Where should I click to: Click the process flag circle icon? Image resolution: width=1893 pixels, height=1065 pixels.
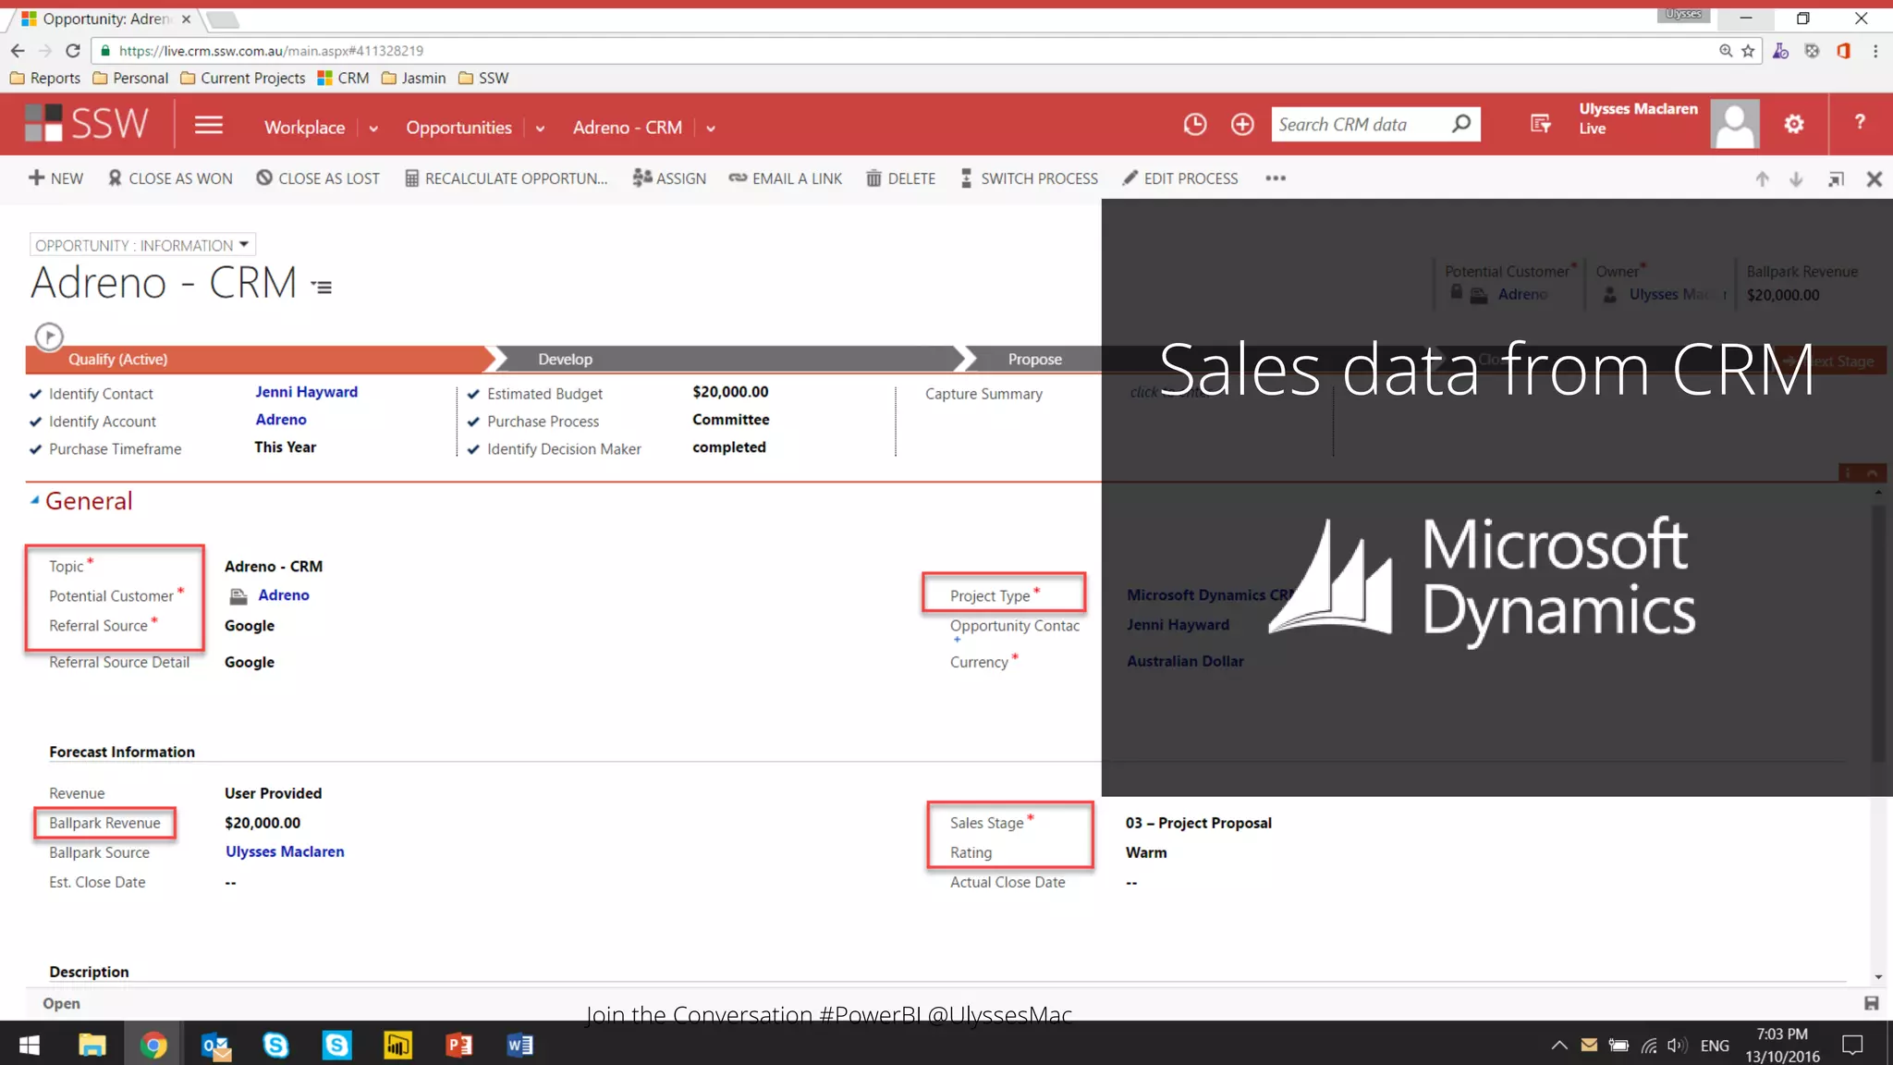click(49, 336)
